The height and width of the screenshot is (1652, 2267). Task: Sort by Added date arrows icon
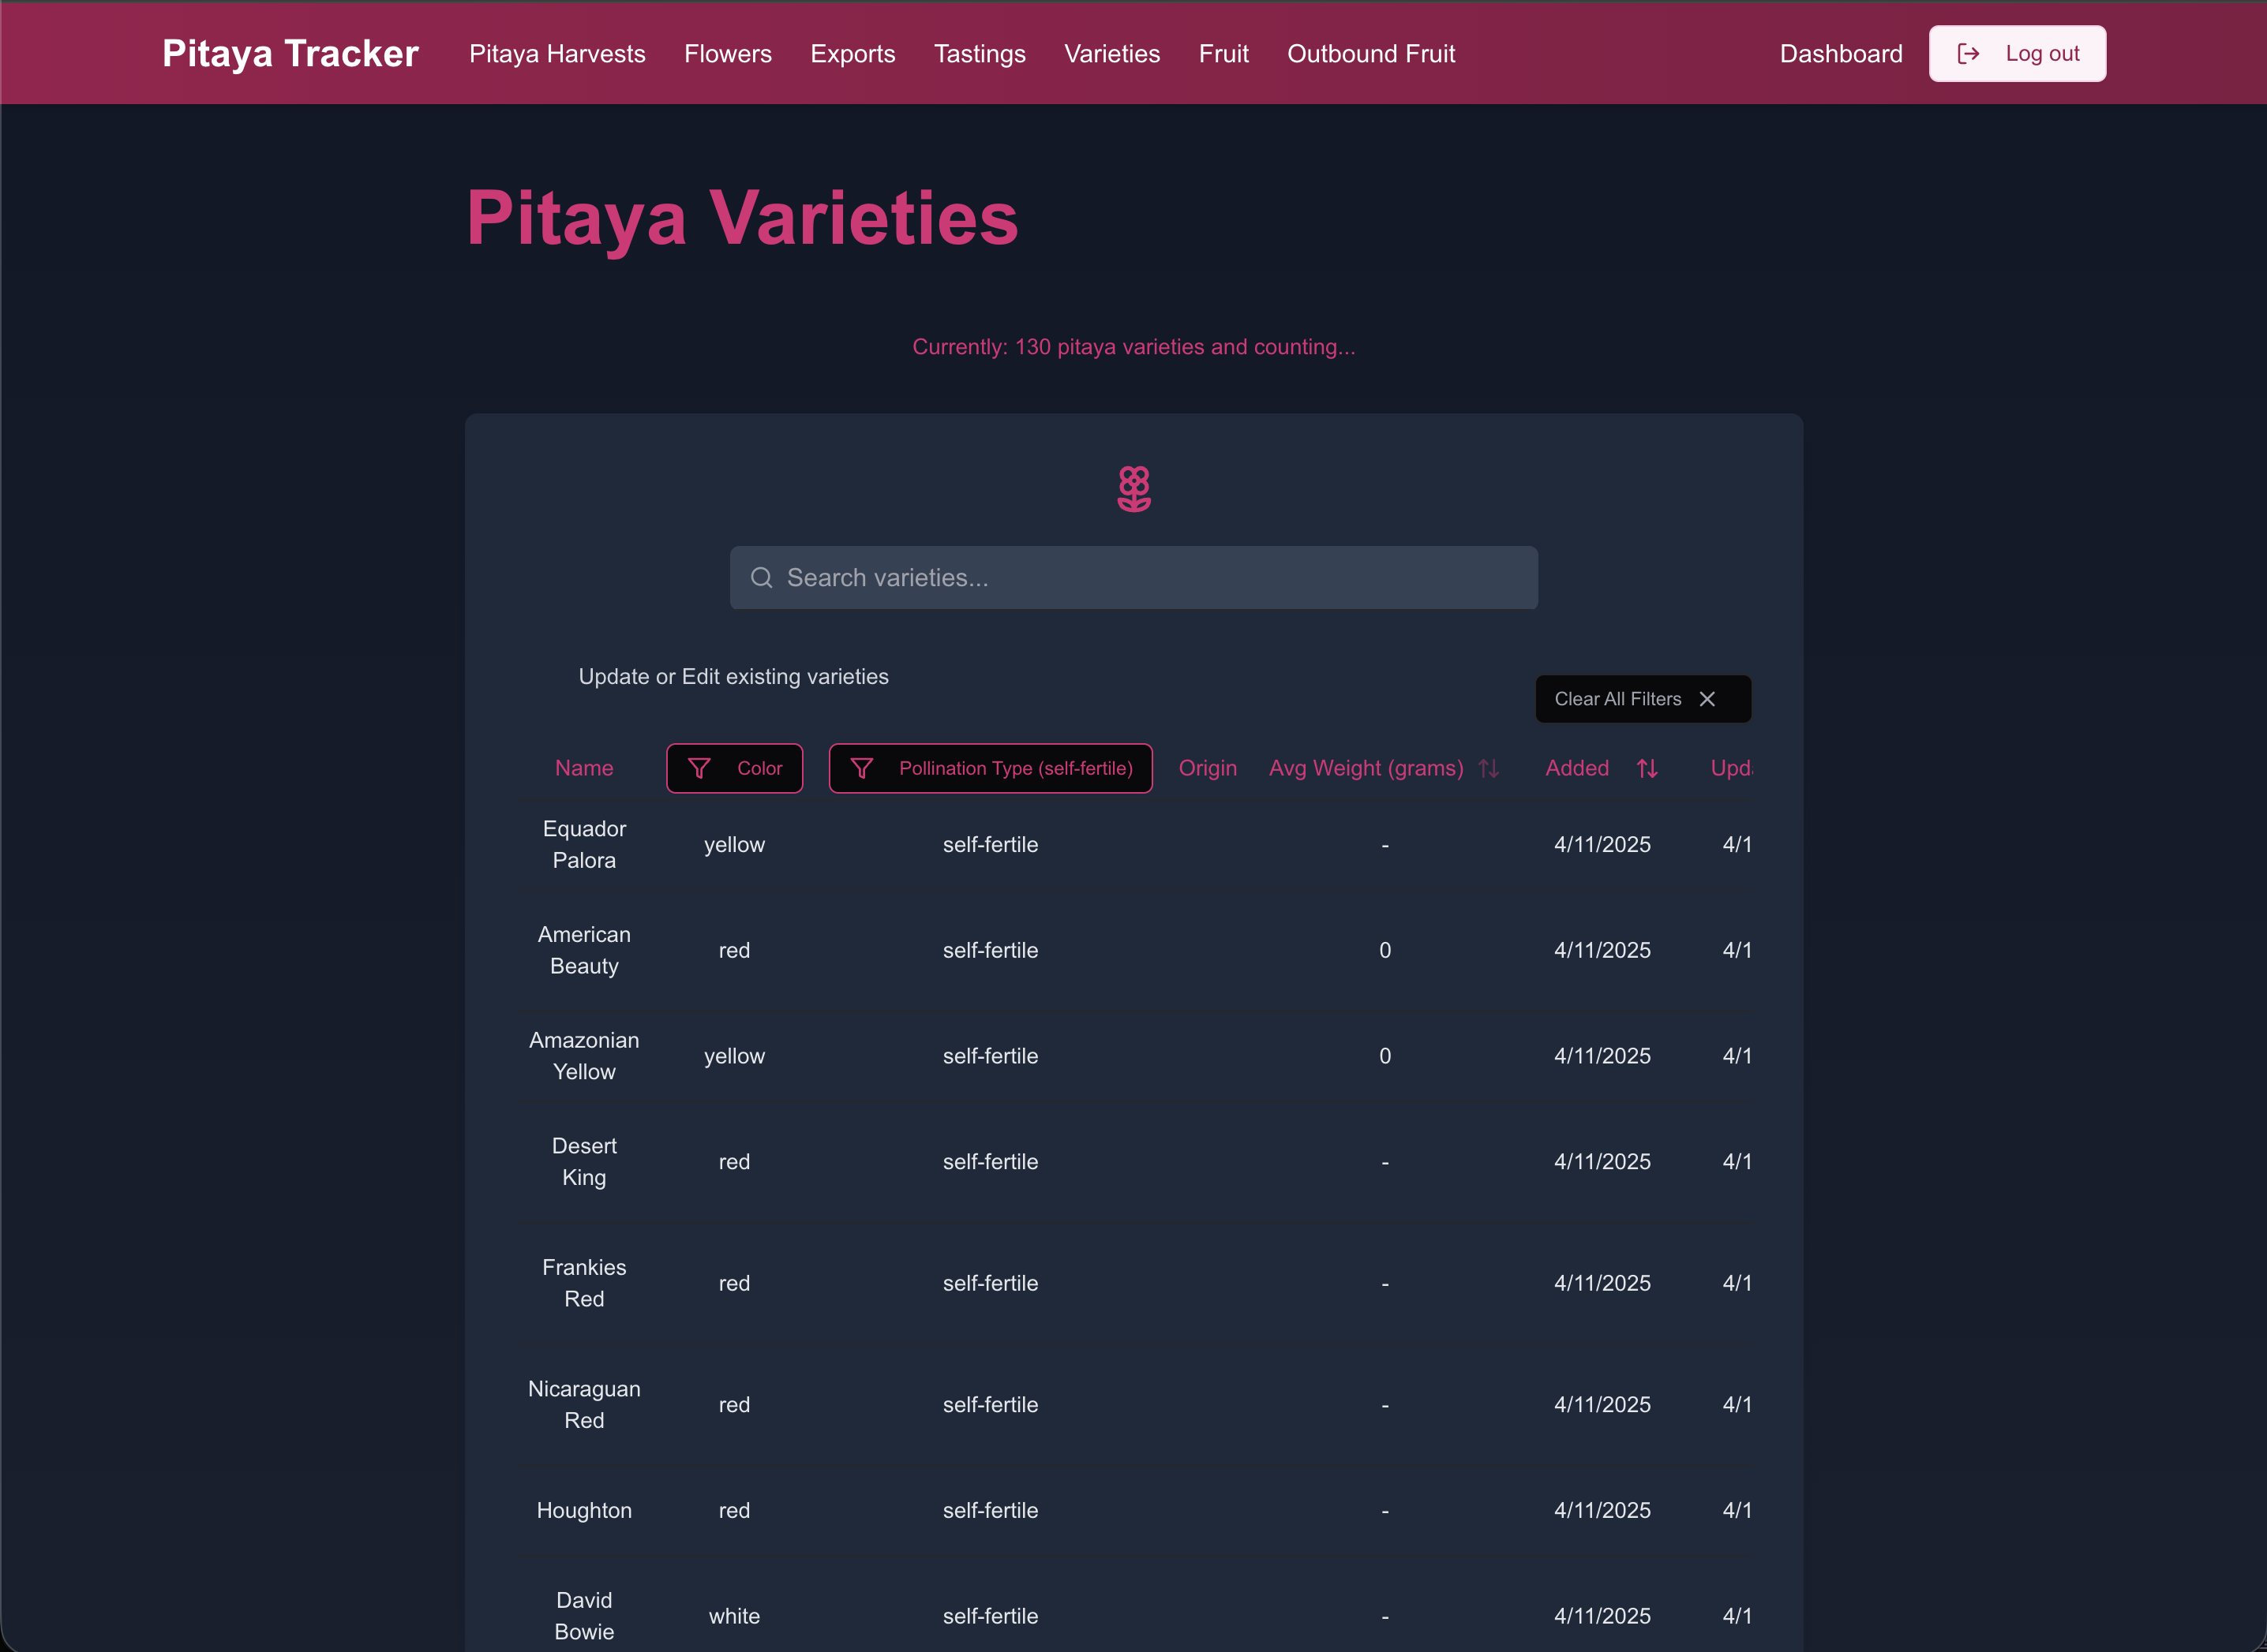(x=1647, y=768)
